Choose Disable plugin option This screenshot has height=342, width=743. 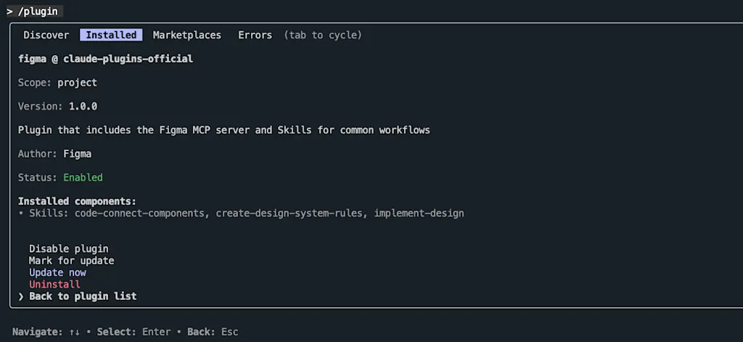click(69, 248)
